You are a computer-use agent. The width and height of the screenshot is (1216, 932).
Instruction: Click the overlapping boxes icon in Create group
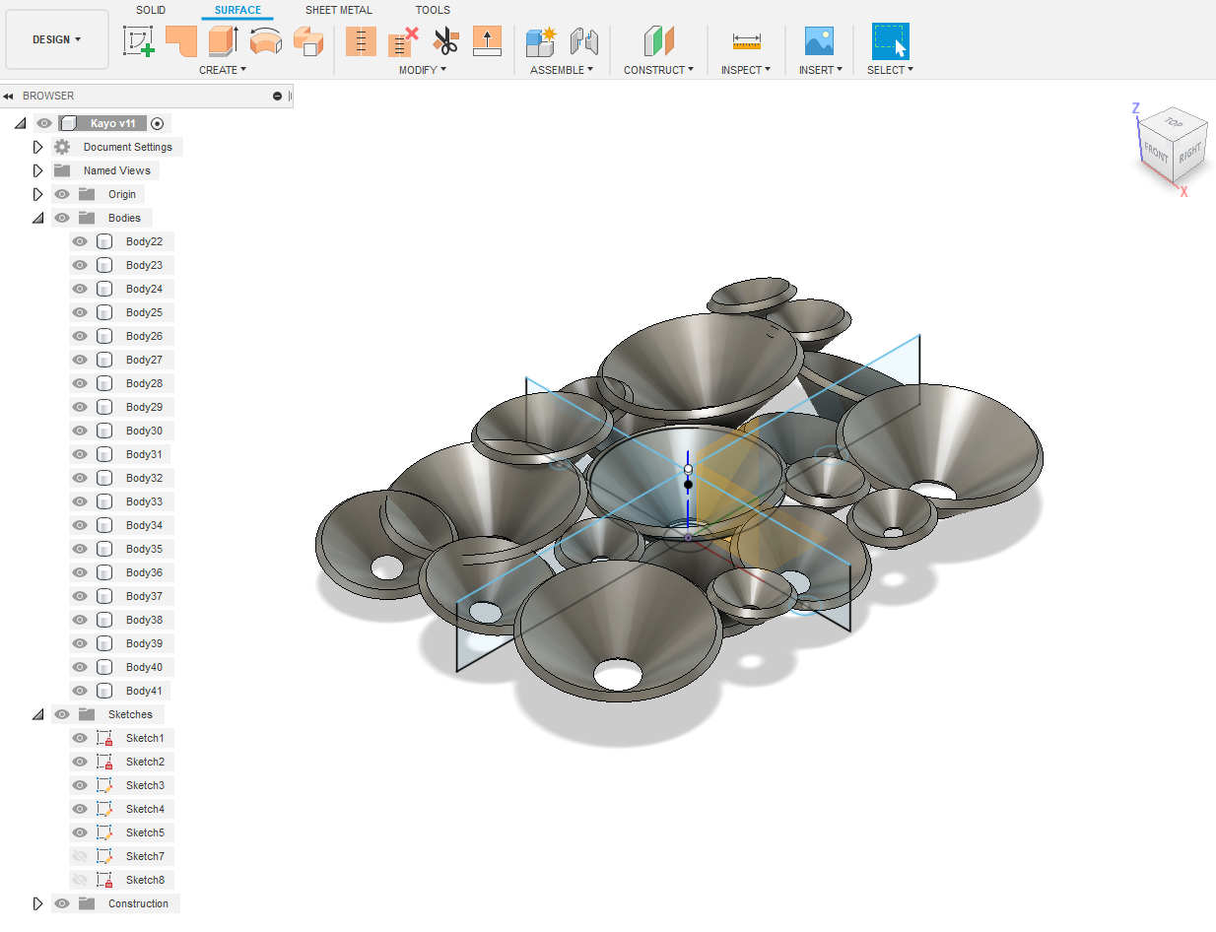tap(308, 40)
